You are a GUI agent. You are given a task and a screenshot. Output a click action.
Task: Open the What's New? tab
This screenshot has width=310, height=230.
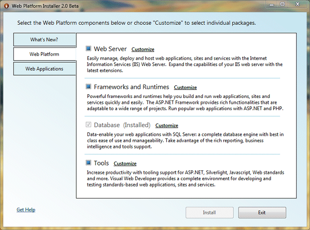44,40
